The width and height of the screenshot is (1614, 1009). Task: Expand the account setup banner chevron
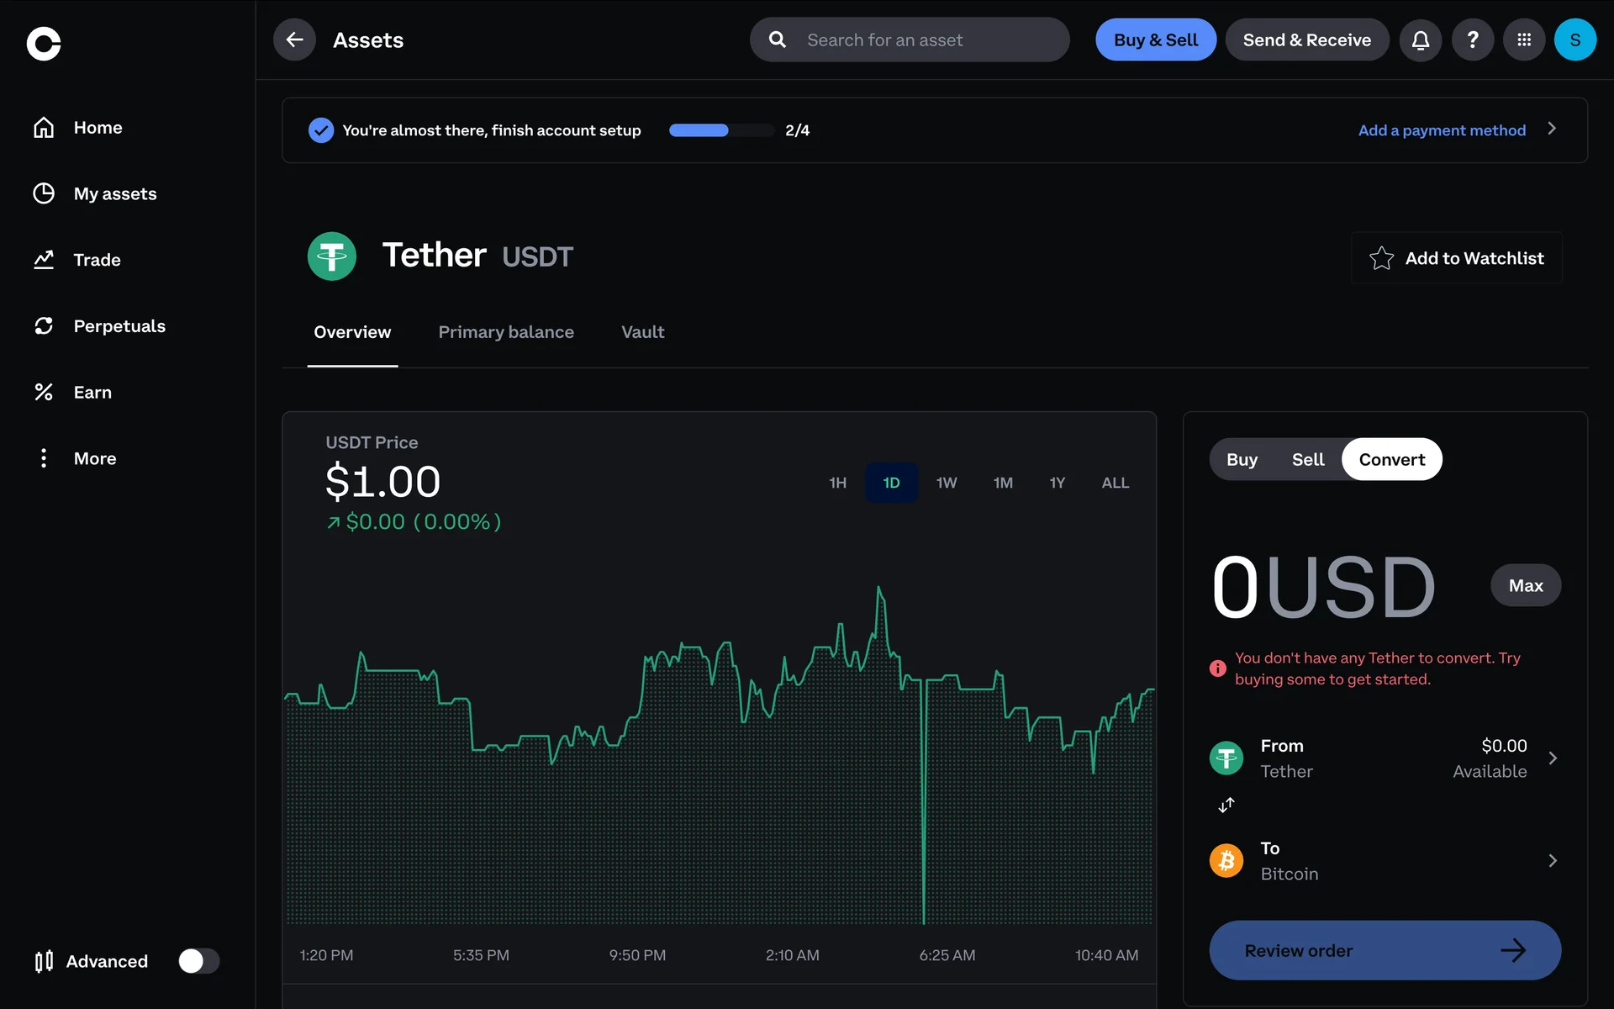coord(1552,129)
